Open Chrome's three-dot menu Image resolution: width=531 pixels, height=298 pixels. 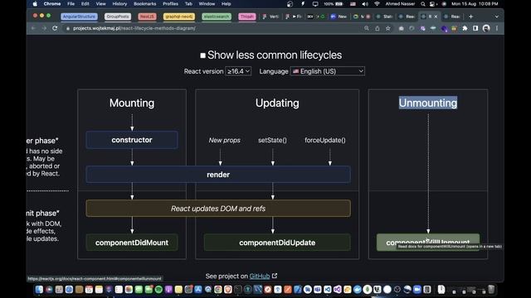497,28
